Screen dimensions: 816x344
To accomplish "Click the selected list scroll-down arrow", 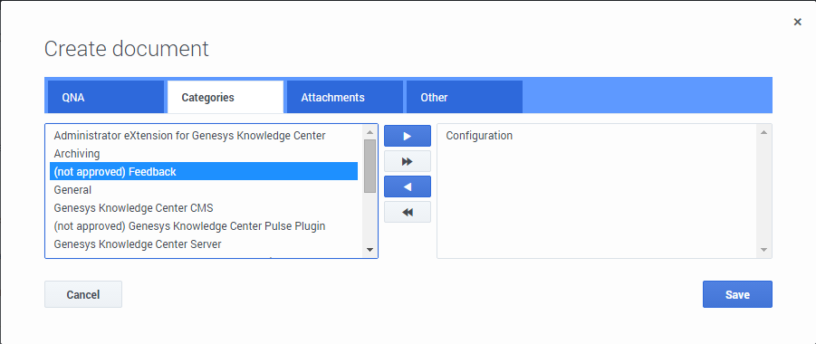I will pyautogui.click(x=763, y=250).
